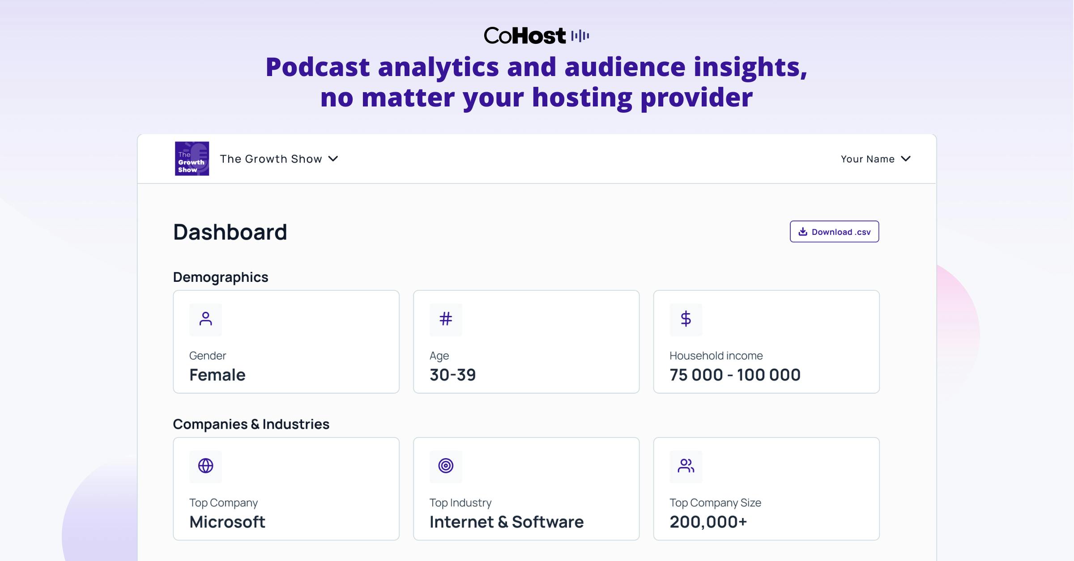
Task: Click the download arrow icon
Action: click(803, 232)
